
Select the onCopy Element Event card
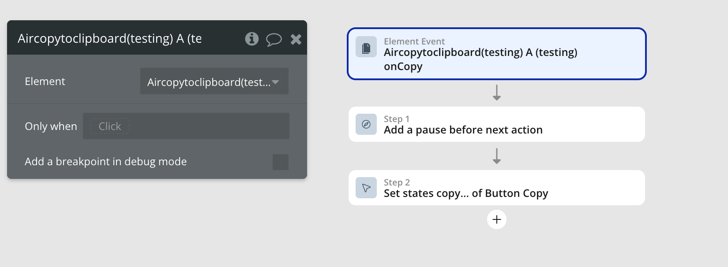(x=496, y=54)
